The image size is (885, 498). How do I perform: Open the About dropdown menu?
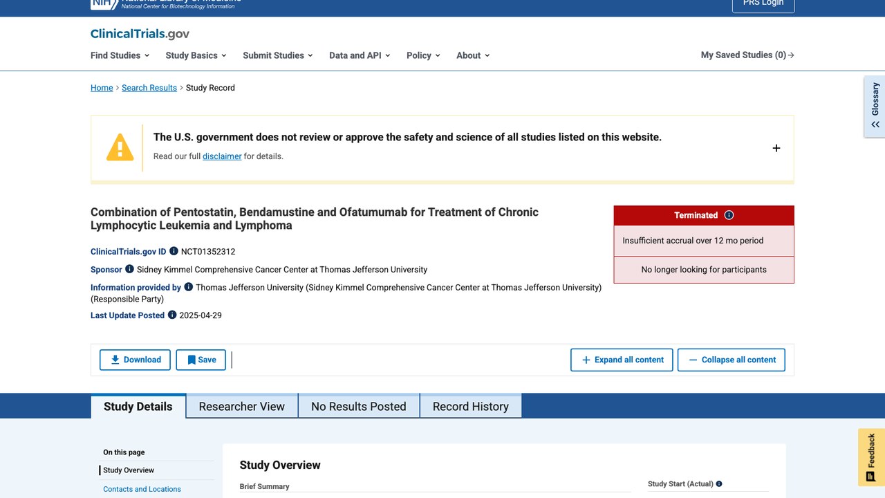(x=473, y=55)
